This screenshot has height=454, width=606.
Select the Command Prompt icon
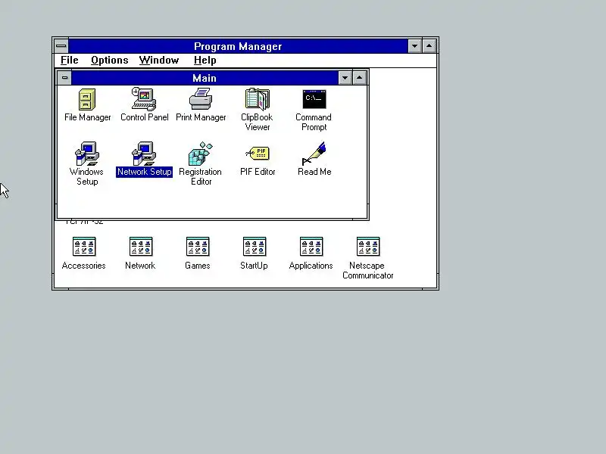click(314, 99)
